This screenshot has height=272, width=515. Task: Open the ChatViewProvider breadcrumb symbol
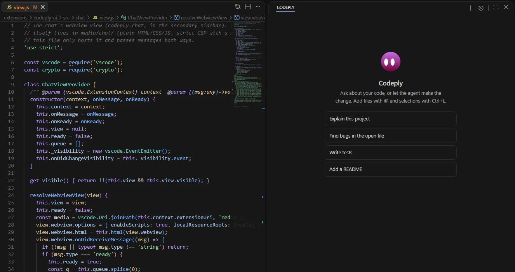pyautogui.click(x=147, y=17)
